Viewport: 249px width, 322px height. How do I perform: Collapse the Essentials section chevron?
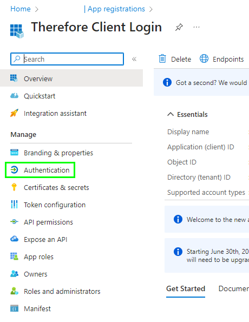[171, 114]
